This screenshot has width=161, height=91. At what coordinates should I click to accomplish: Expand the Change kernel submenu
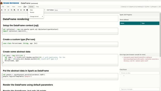(x=36, y=16)
